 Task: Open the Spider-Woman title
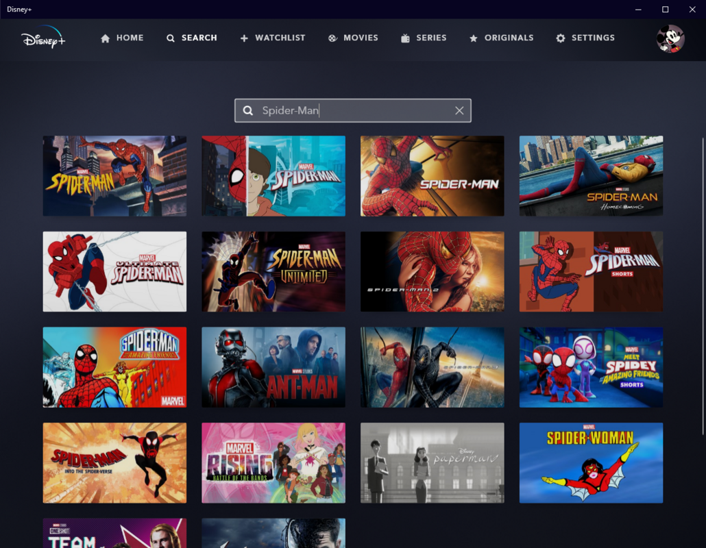tap(591, 463)
